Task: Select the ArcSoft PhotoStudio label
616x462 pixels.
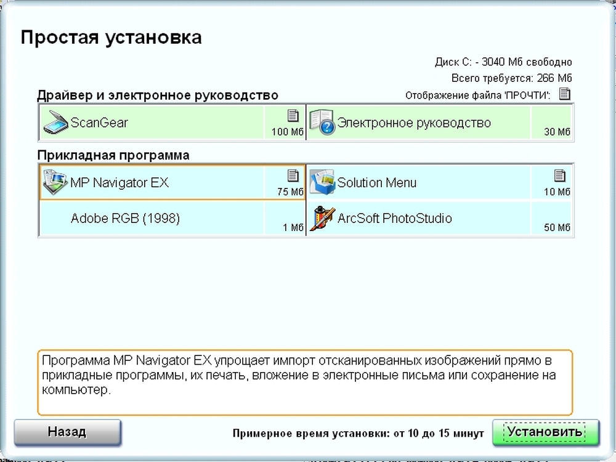Action: [x=395, y=219]
